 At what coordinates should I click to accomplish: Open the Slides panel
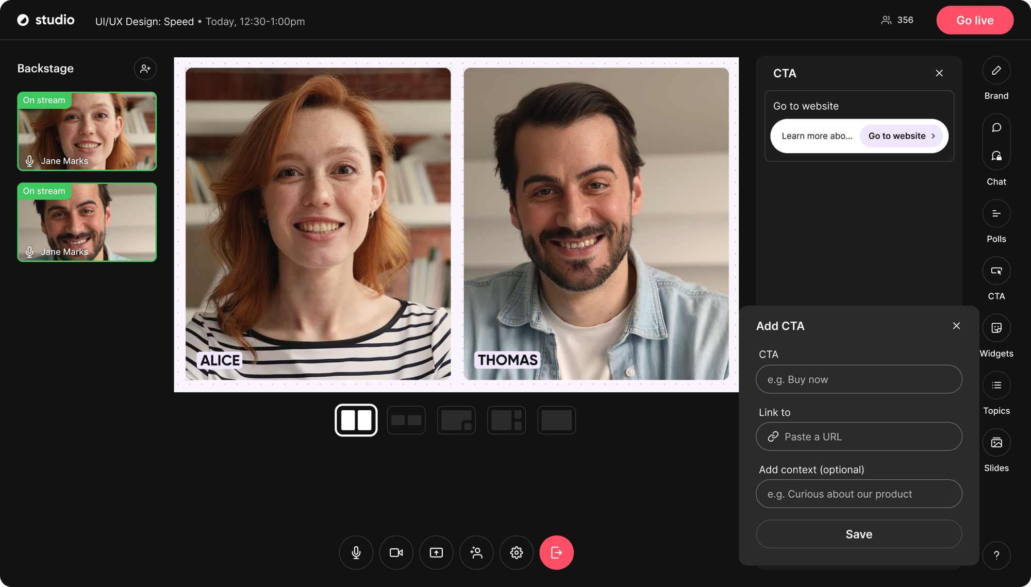(x=996, y=442)
